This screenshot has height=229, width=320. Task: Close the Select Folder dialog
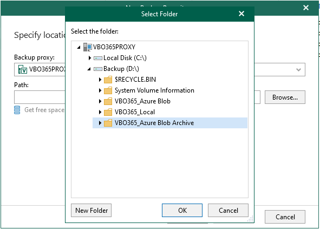point(241,14)
